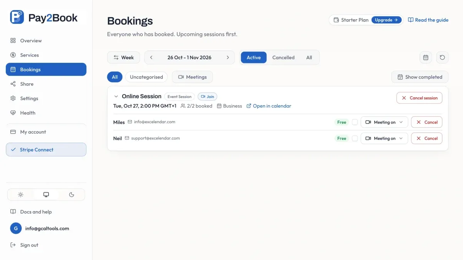Click the Event Session tag
Screen dimensions: 463x260
[x=179, y=97]
